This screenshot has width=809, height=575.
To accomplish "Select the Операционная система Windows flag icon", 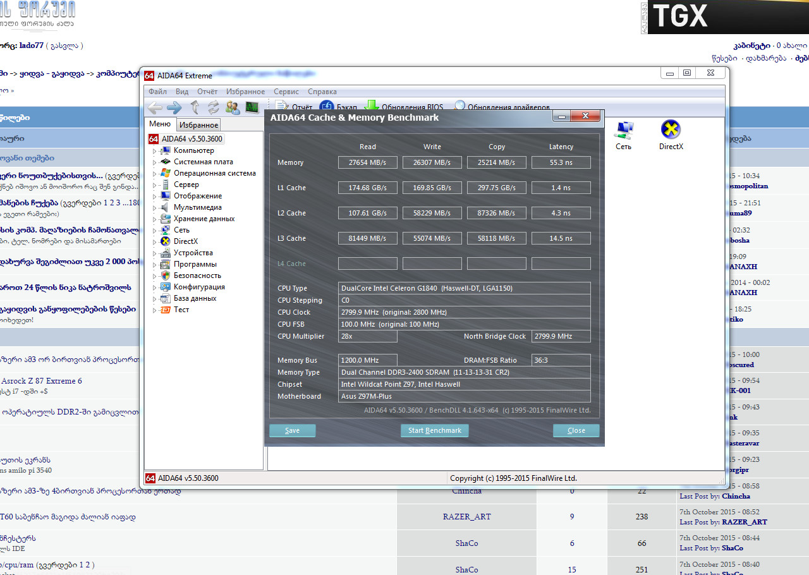I will pyautogui.click(x=166, y=173).
